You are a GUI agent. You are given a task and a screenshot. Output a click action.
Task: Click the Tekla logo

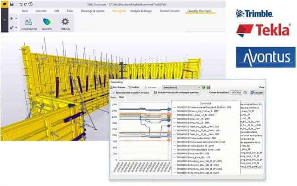(263, 30)
